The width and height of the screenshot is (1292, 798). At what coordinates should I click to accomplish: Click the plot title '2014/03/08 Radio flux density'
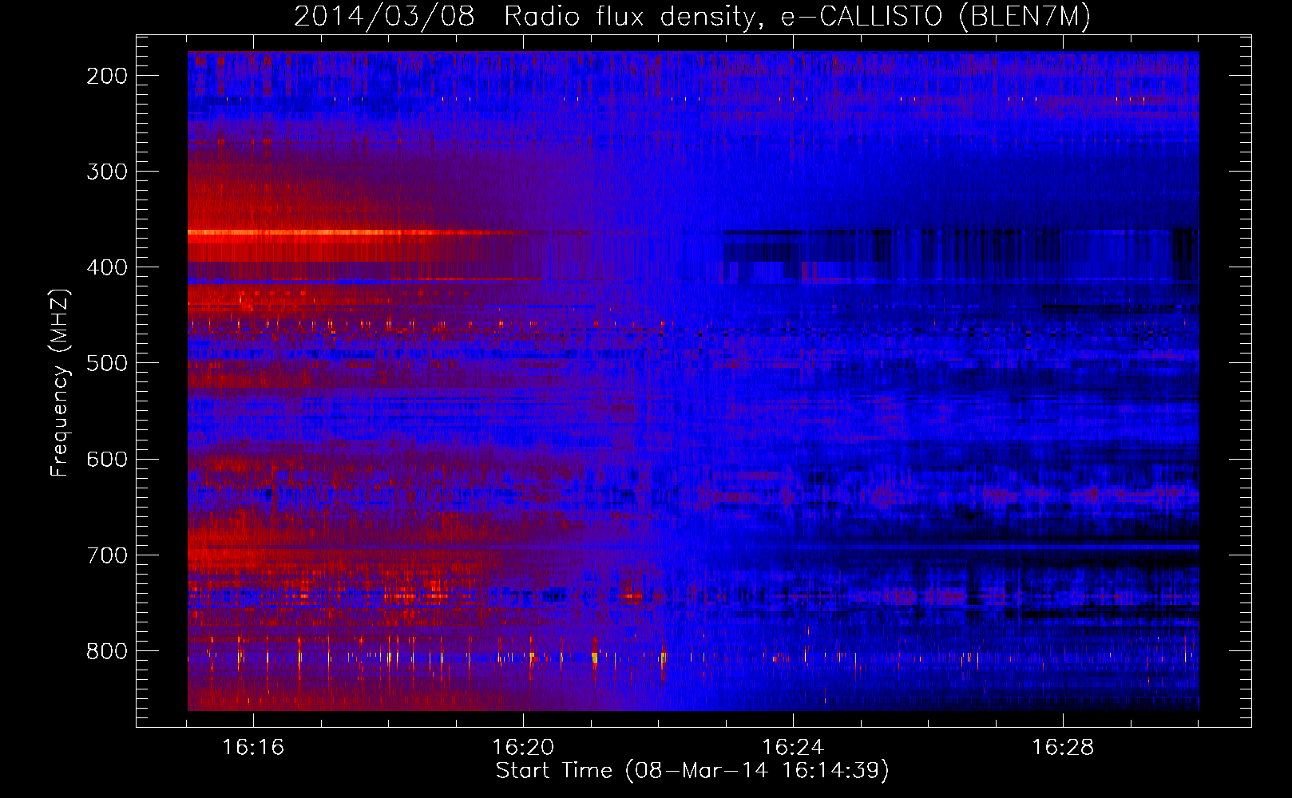[692, 16]
